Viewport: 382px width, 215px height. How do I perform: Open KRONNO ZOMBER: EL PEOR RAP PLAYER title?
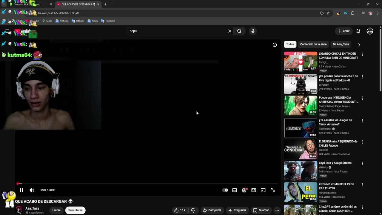(337, 186)
